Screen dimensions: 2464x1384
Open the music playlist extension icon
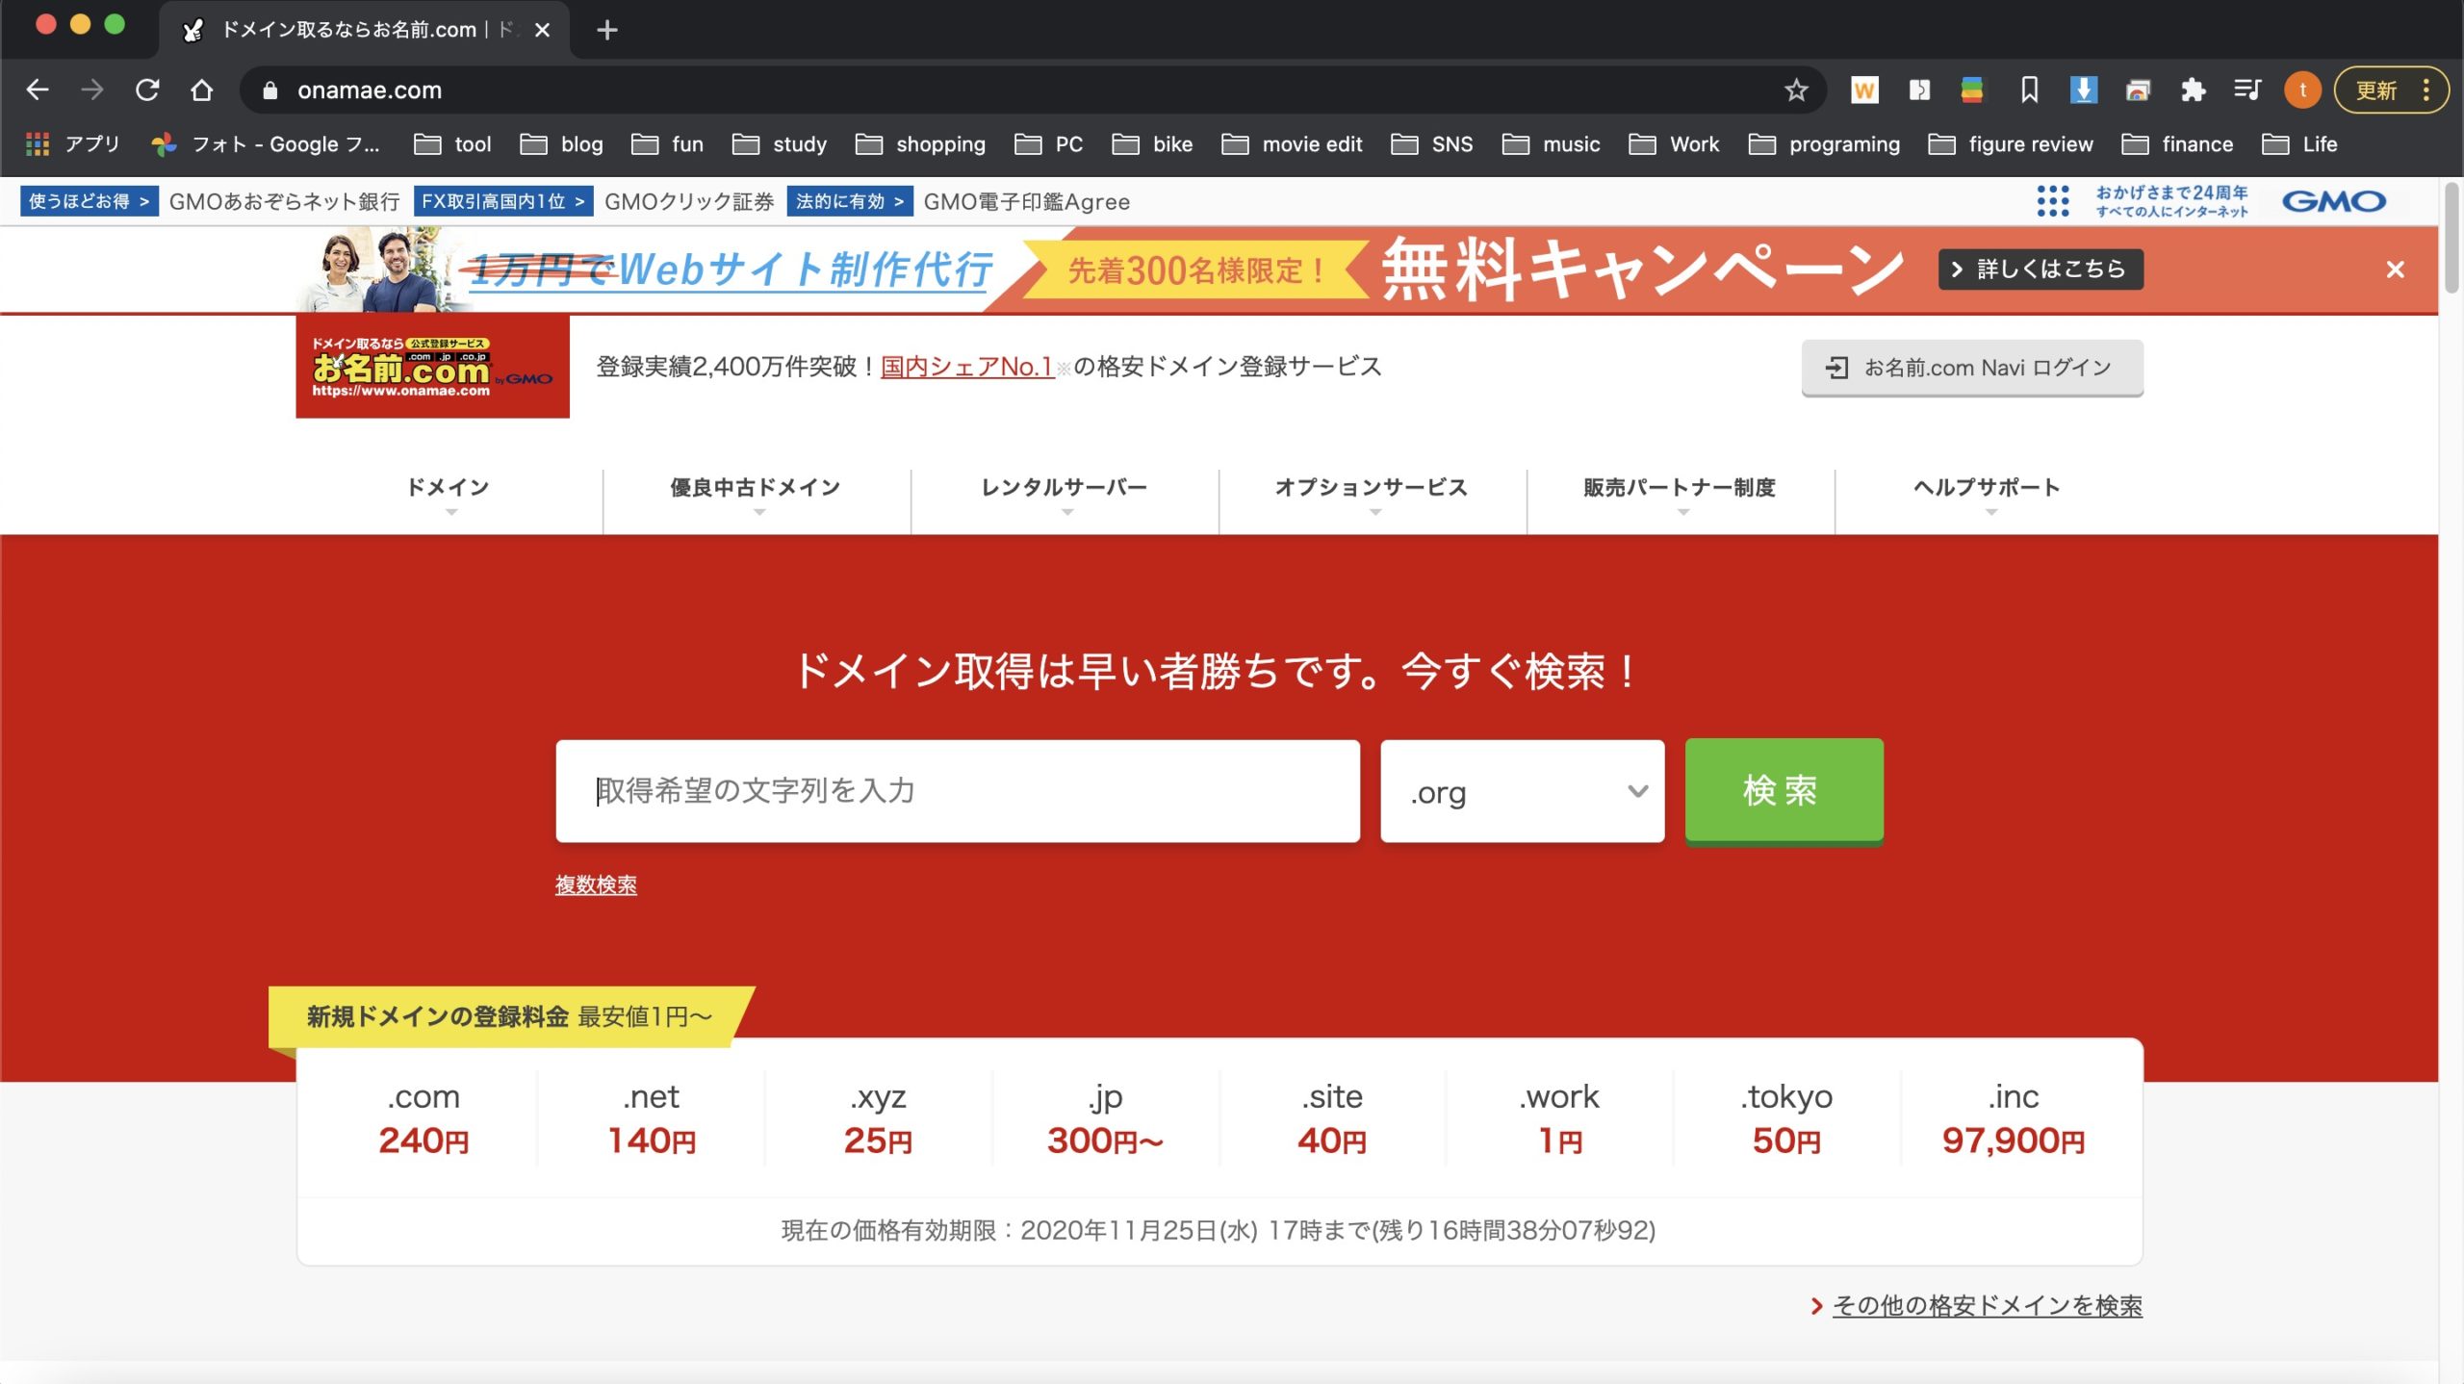coord(2246,90)
